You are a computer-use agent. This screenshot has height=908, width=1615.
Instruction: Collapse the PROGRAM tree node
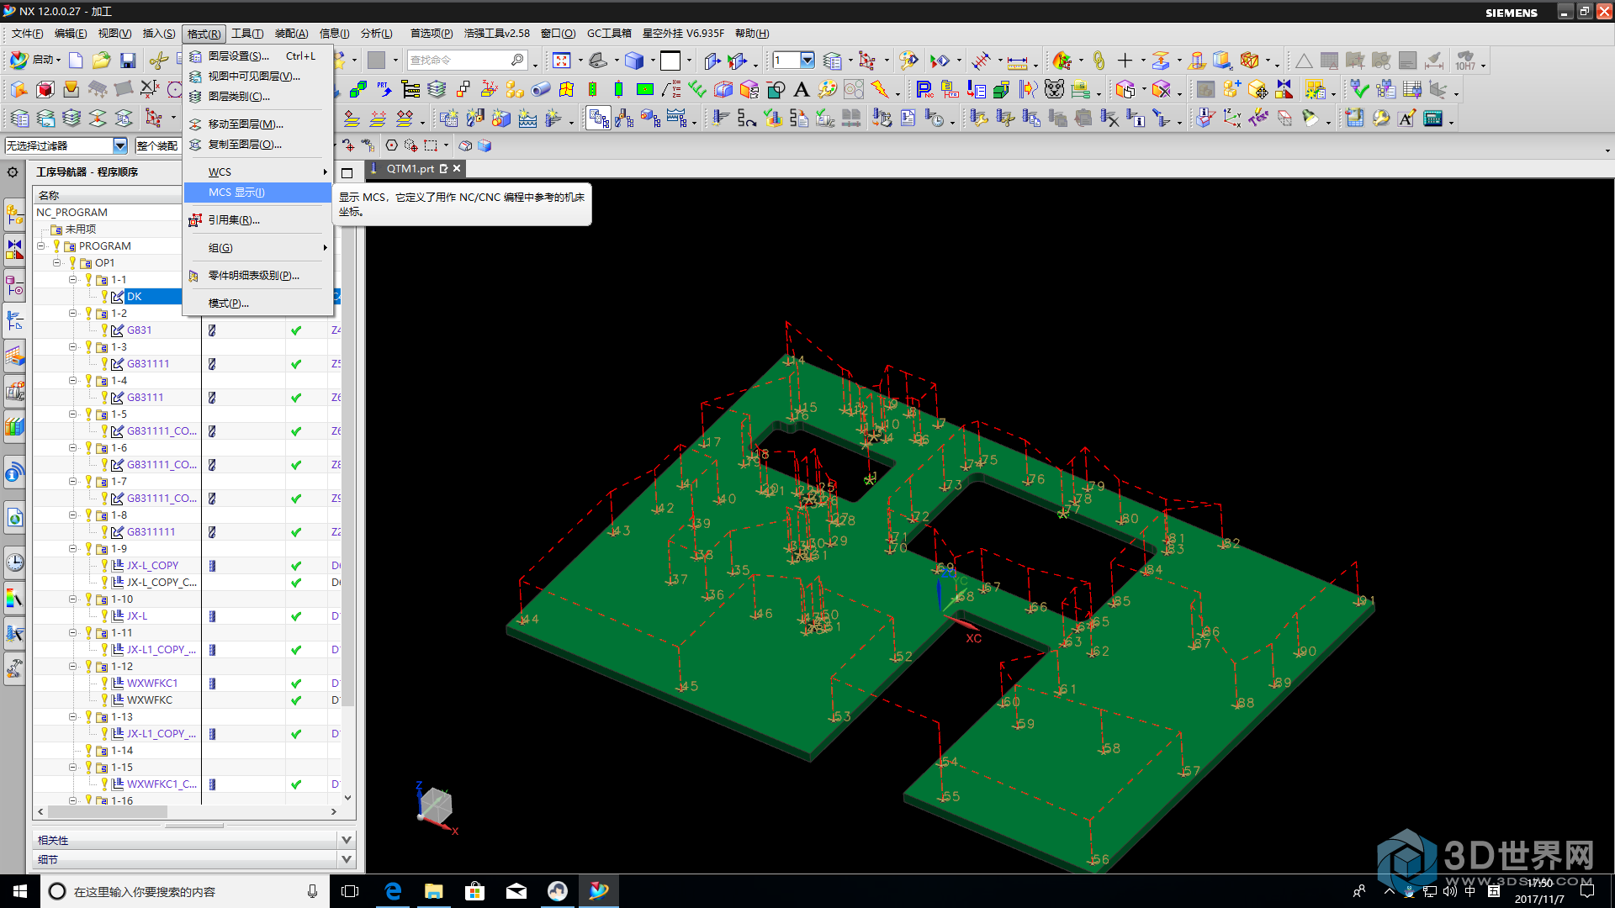(x=40, y=245)
